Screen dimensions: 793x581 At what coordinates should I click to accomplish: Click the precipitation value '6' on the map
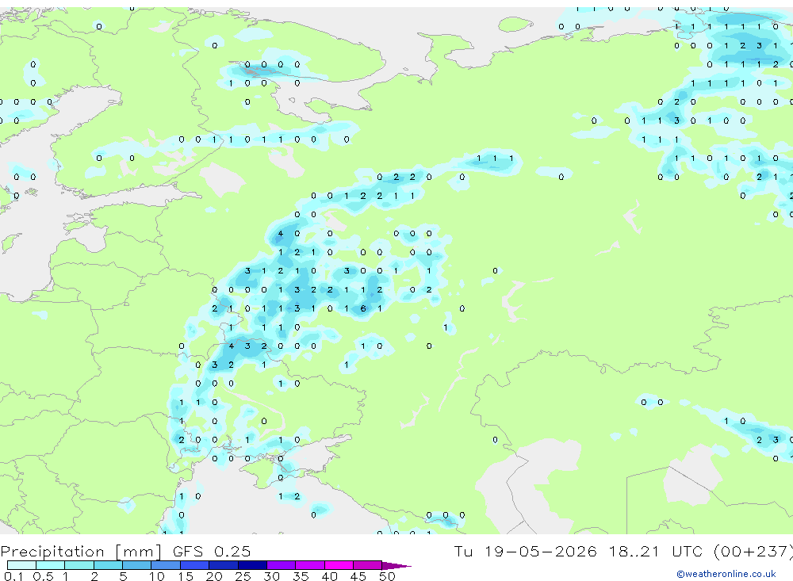coord(363,308)
